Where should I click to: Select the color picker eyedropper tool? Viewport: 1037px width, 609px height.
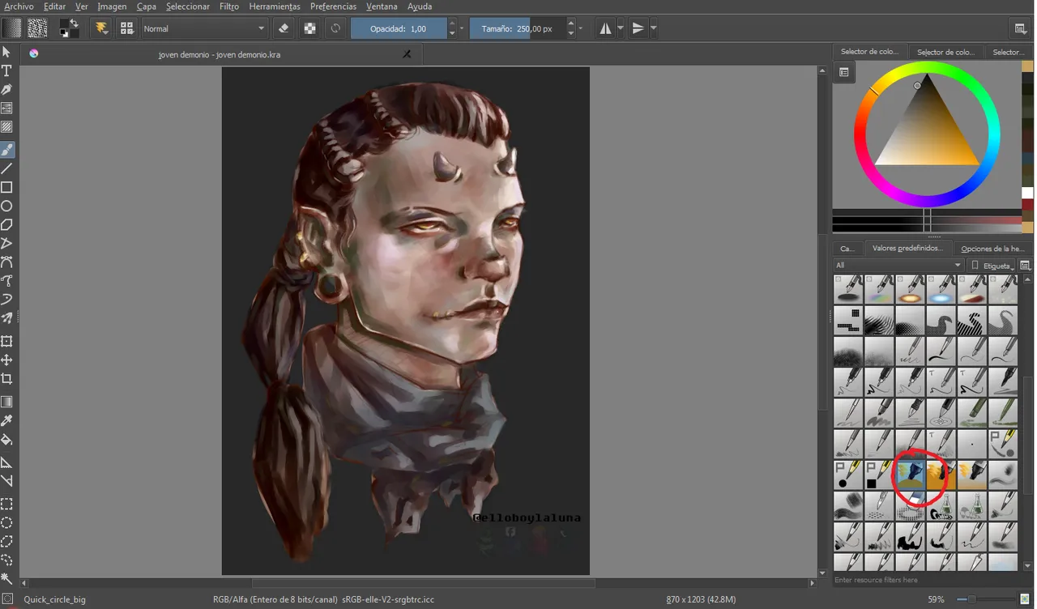(6, 420)
